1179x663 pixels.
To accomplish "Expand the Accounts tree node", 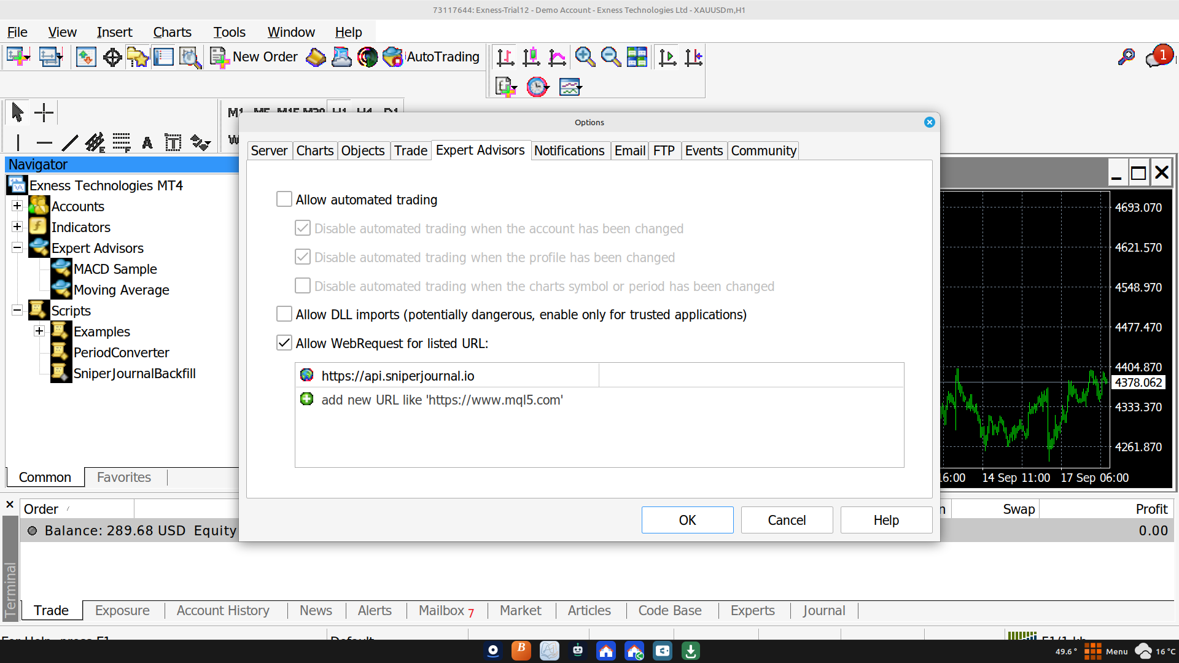I will click(x=17, y=206).
